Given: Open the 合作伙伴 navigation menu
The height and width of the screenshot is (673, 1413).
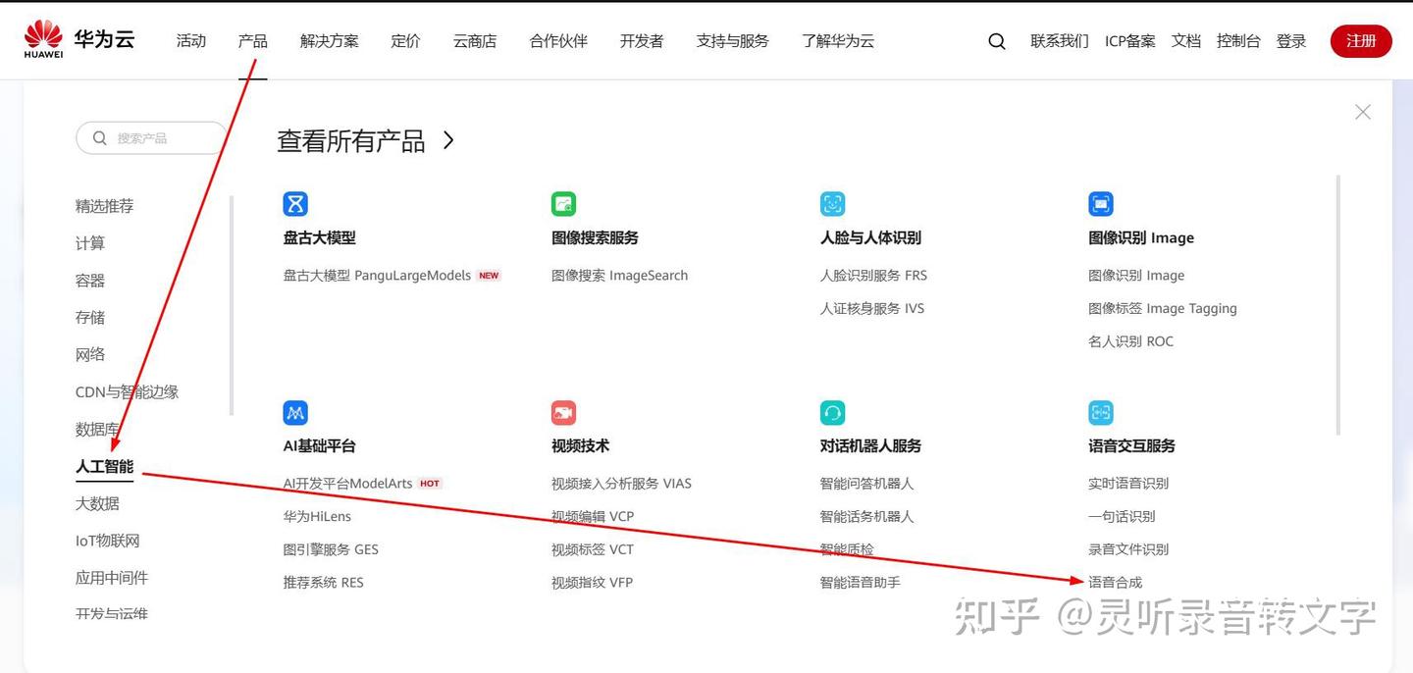Looking at the screenshot, I should click(558, 41).
